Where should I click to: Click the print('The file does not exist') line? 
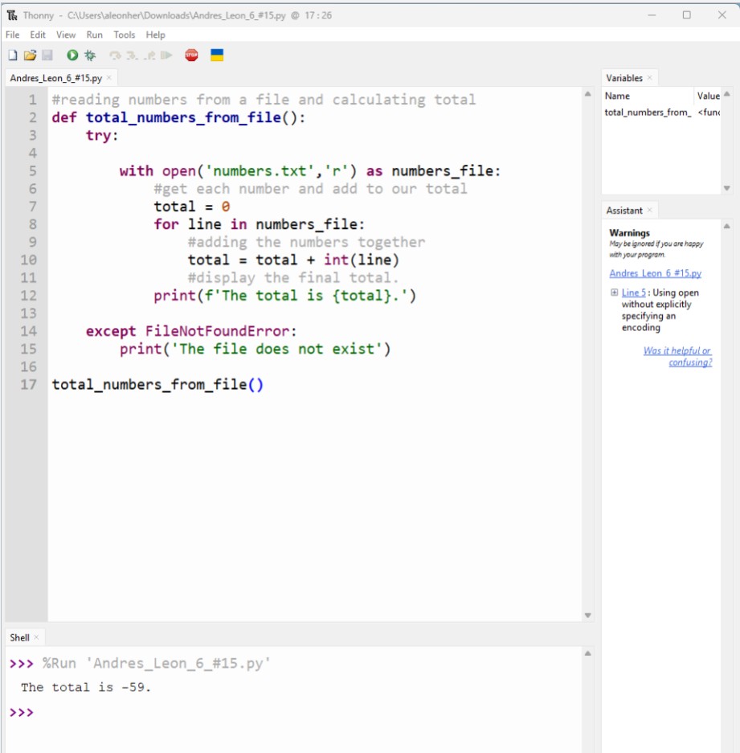point(255,349)
